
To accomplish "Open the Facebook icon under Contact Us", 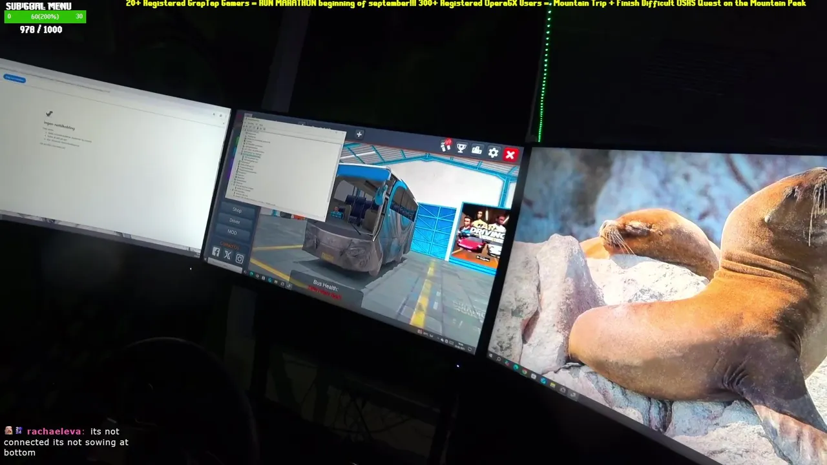I will [x=216, y=252].
